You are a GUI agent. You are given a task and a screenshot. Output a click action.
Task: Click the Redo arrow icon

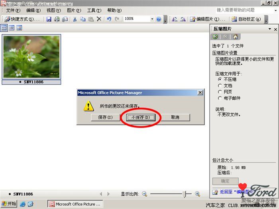(x=117, y=19)
